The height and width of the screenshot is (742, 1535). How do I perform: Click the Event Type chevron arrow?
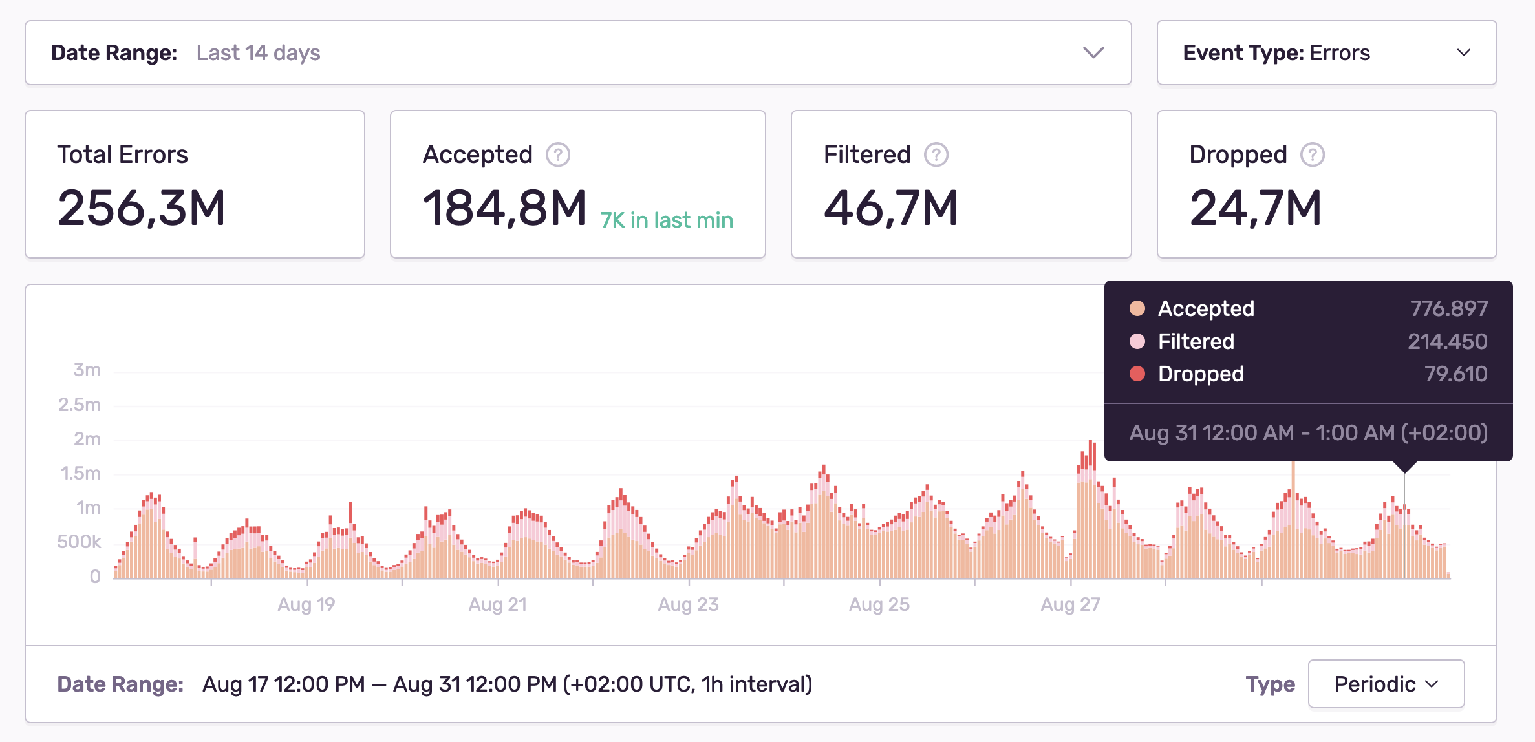click(1464, 52)
